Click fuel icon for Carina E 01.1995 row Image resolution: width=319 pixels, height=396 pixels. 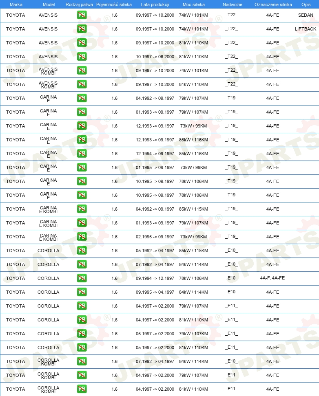[82, 167]
